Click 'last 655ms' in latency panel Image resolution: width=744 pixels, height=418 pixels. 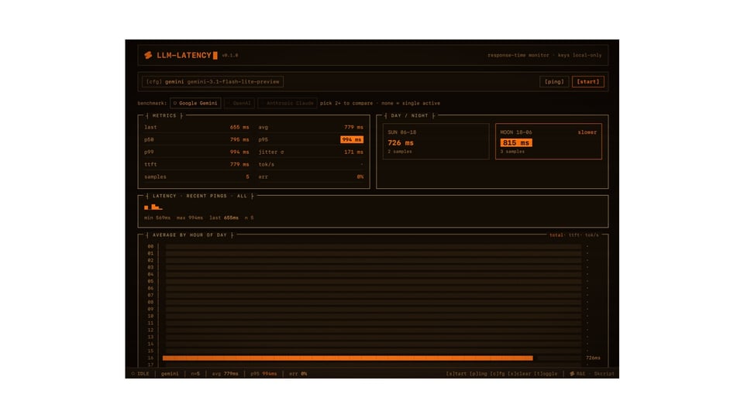pos(224,218)
